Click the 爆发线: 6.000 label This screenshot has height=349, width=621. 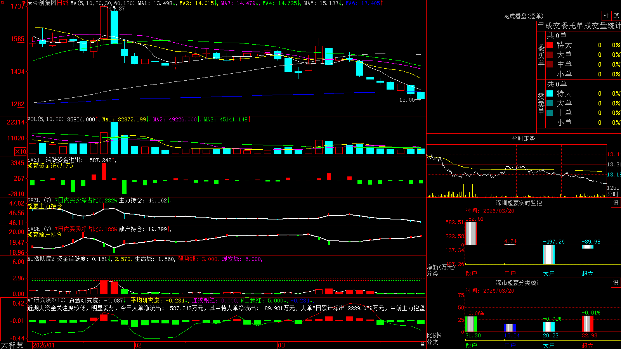(241, 259)
